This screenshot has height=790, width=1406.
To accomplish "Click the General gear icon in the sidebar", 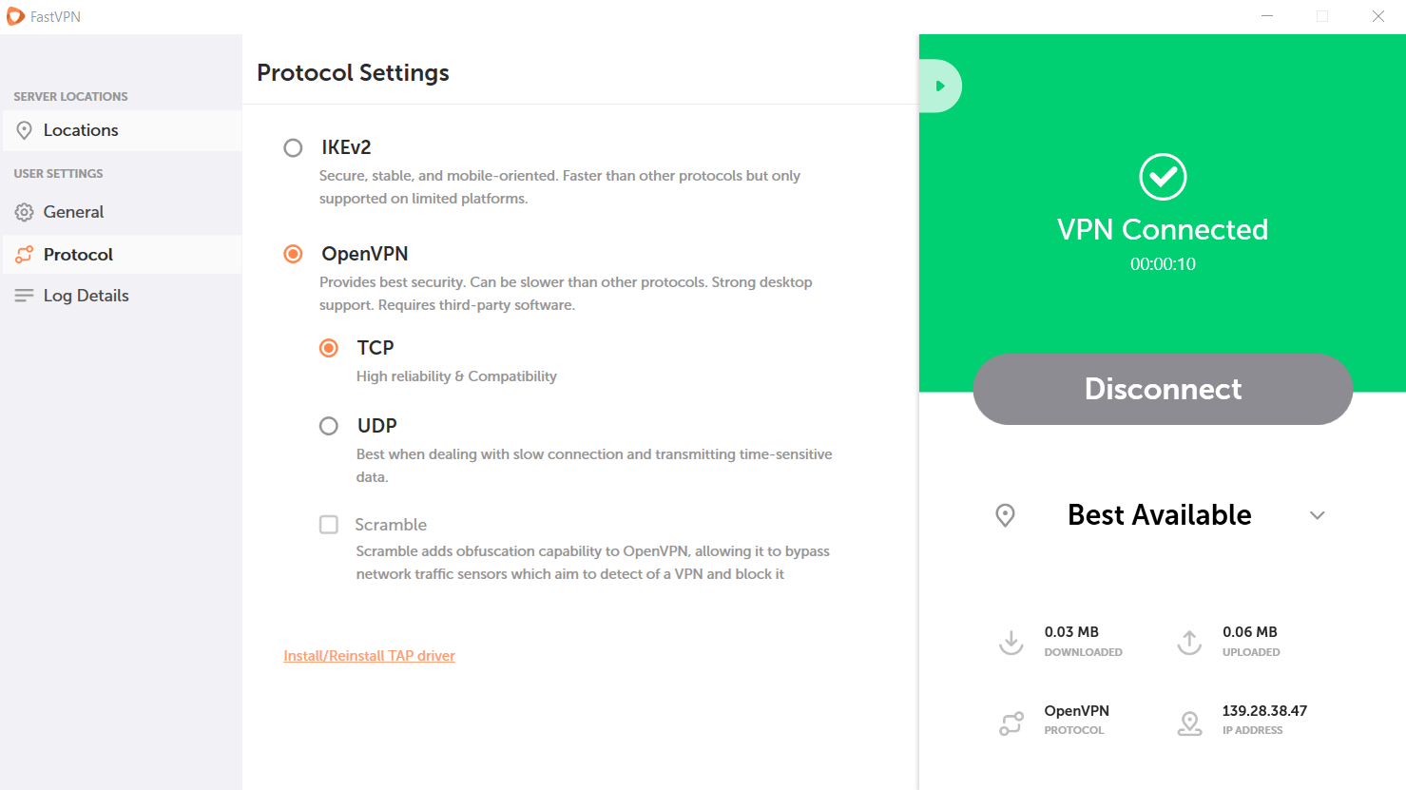I will tap(25, 212).
